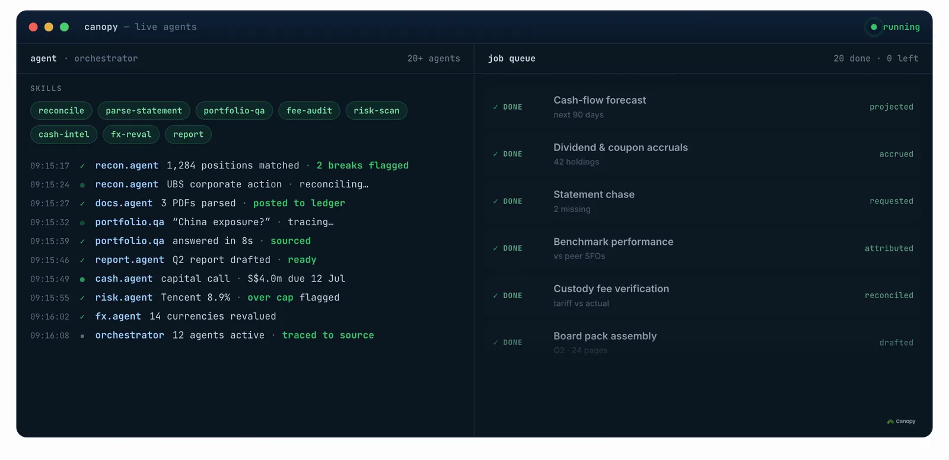This screenshot has width=949, height=460.
Task: Click cash.agent name in the log
Action: 124,279
